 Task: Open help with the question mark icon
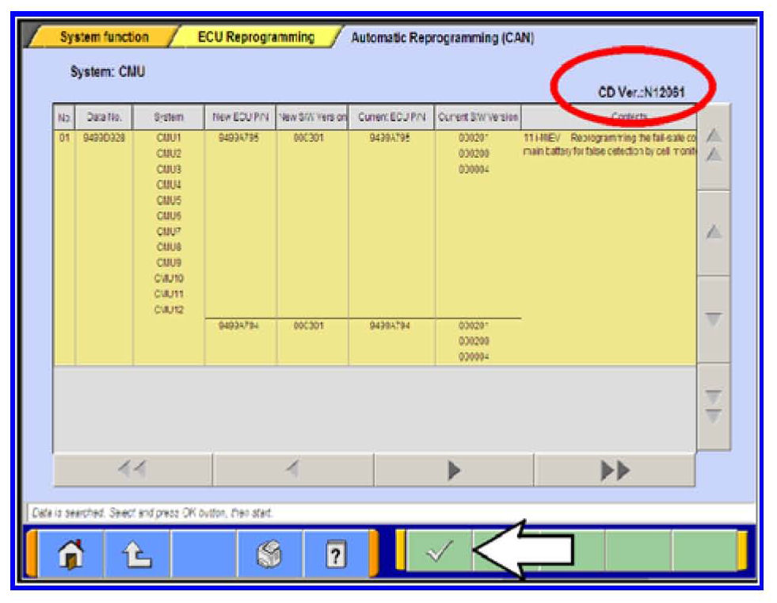[x=335, y=551]
